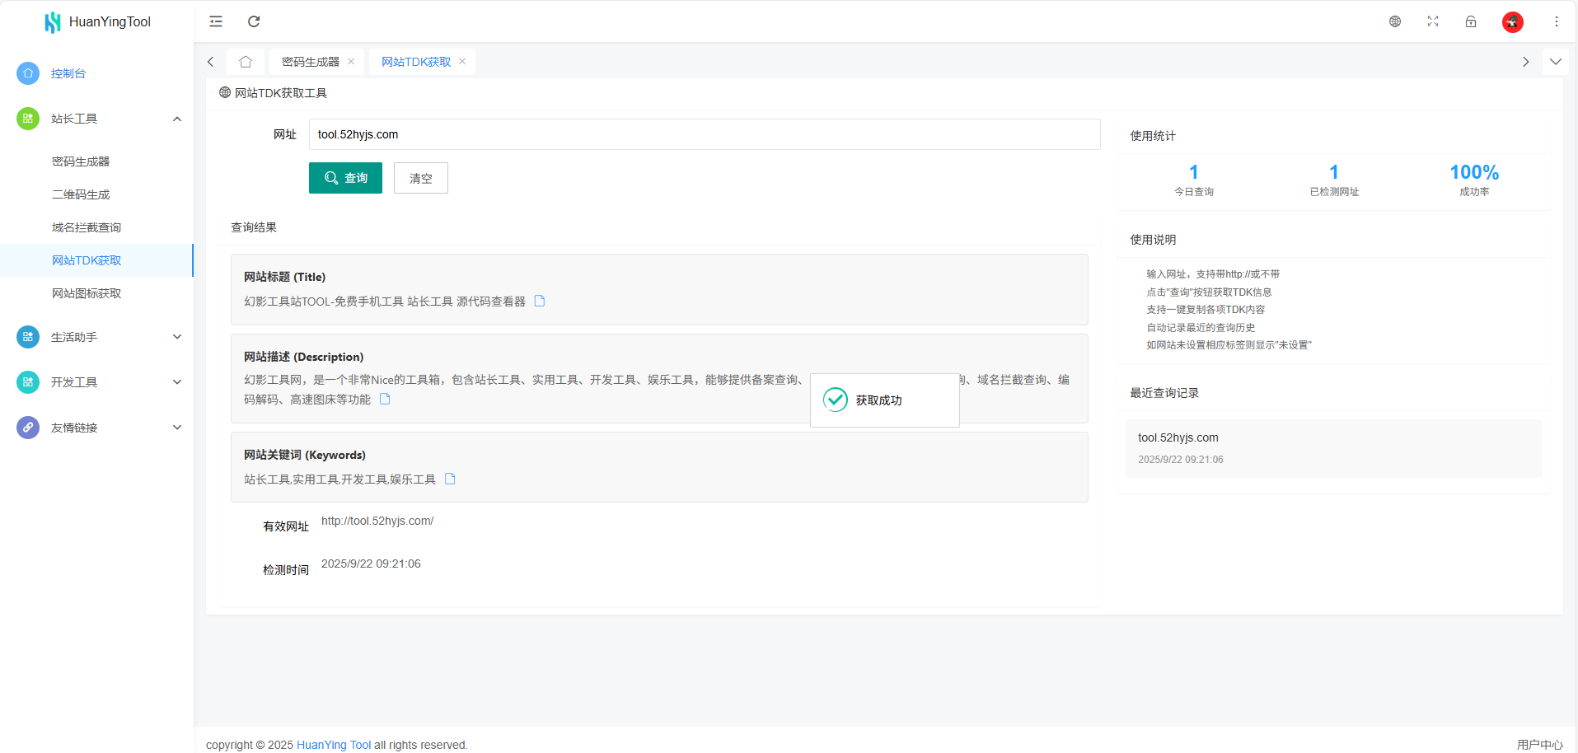Close the 网站TDK获取 tab
The image size is (1578, 753).
point(462,62)
